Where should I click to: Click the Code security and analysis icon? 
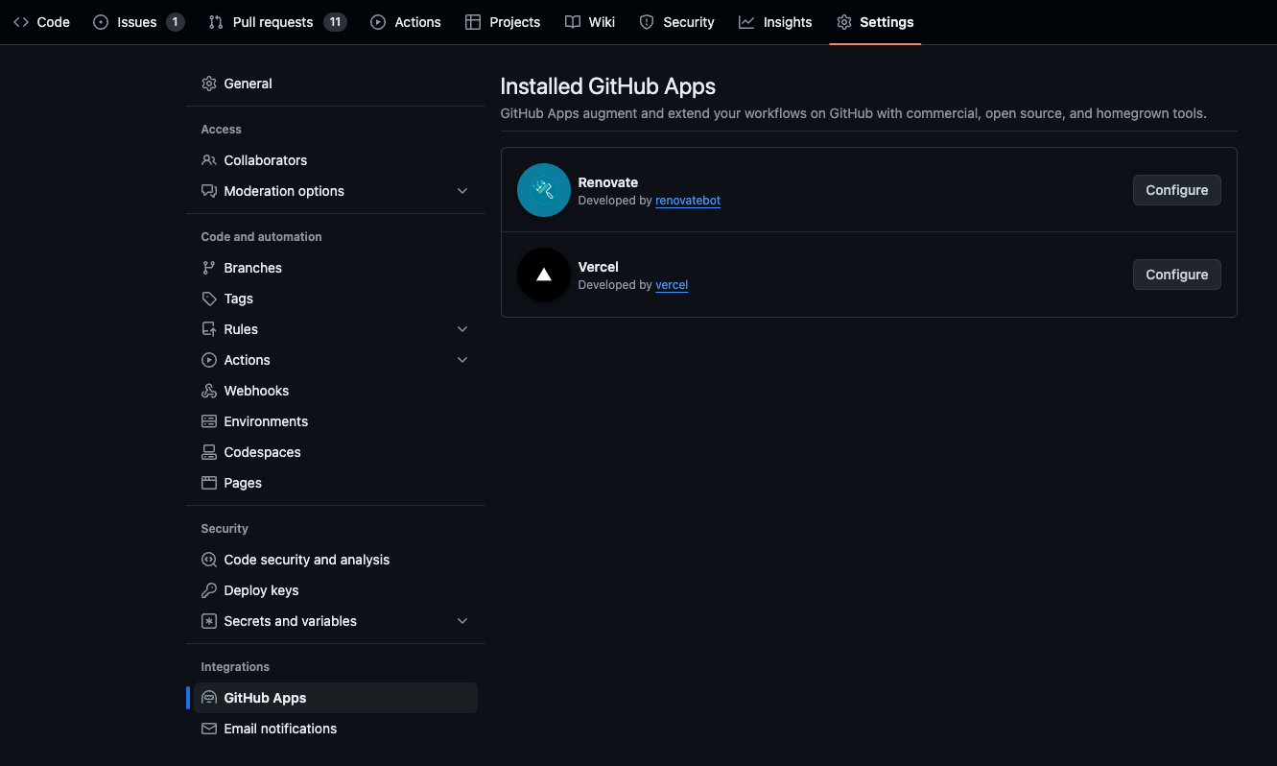[209, 560]
